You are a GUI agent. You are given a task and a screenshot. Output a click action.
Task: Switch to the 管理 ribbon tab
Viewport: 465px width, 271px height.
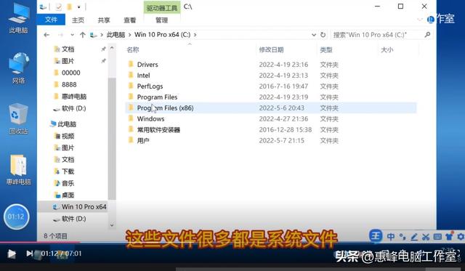[161, 20]
